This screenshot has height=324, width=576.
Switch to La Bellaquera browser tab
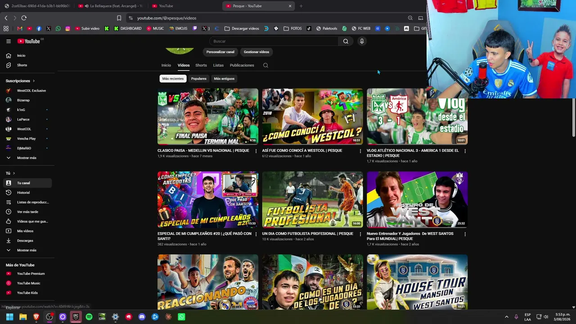pyautogui.click(x=110, y=6)
